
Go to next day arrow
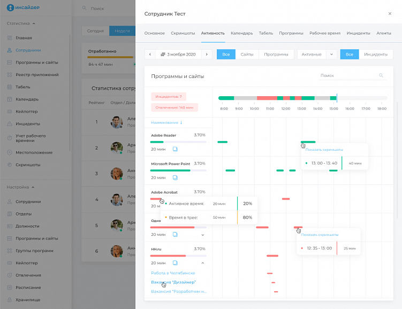pos(207,55)
